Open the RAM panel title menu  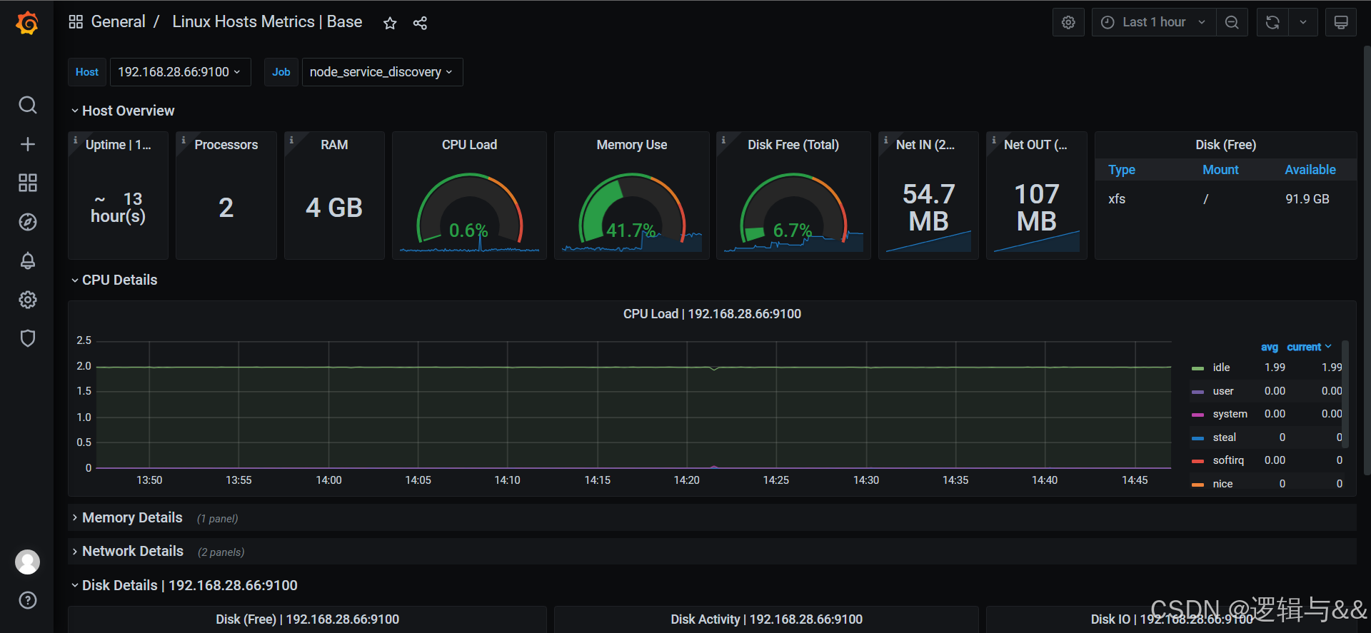click(x=334, y=145)
